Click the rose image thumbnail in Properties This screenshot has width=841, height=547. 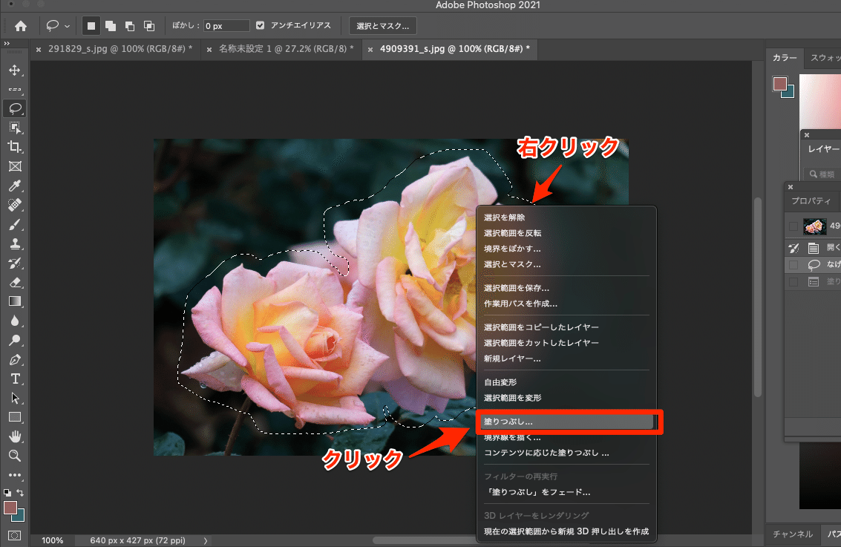coord(815,226)
